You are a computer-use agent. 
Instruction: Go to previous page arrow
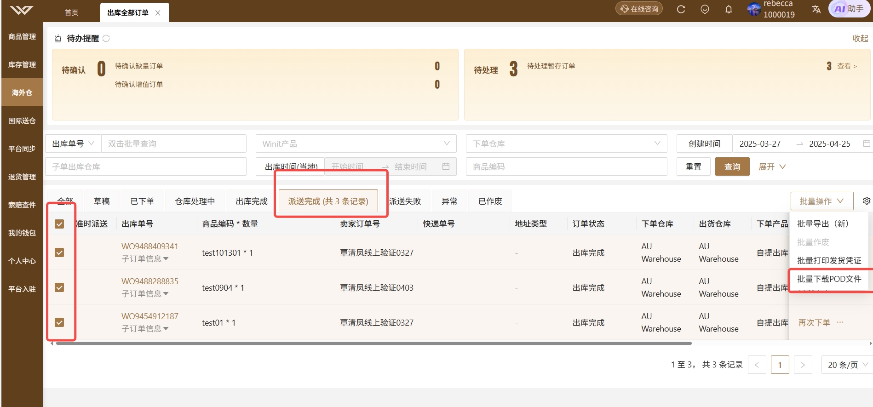[757, 365]
